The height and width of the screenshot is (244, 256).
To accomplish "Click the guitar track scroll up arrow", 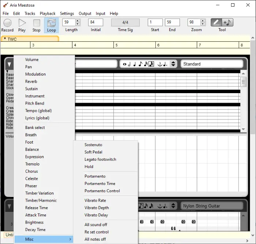I will [x=243, y=216].
